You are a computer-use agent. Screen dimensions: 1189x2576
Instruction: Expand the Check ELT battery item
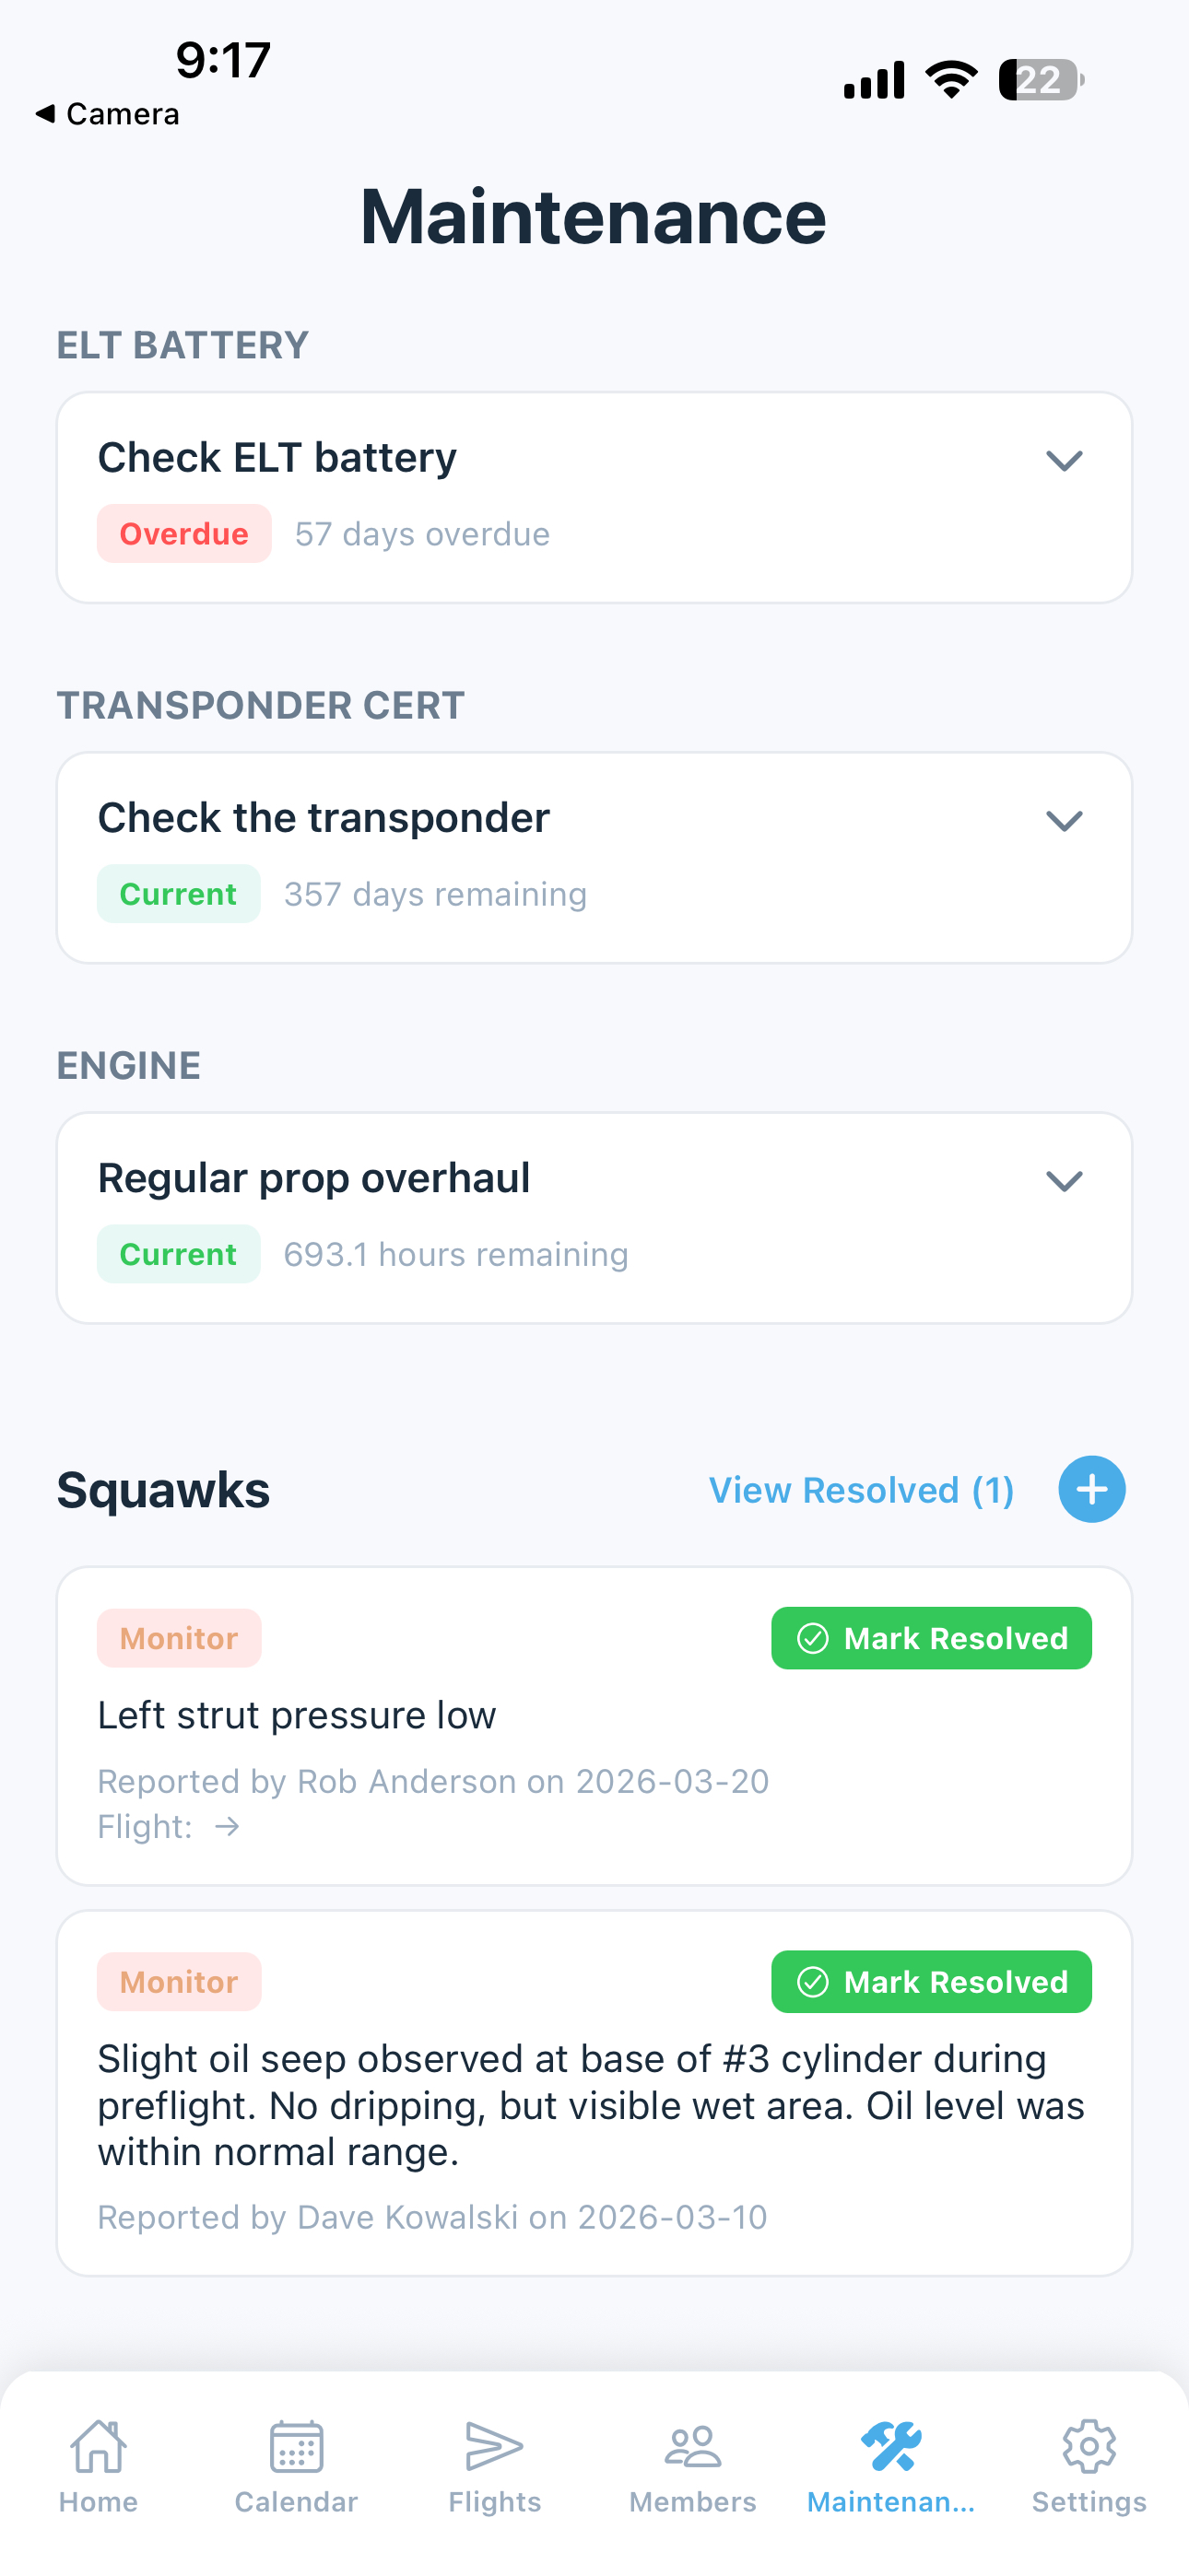pyautogui.click(x=1064, y=460)
